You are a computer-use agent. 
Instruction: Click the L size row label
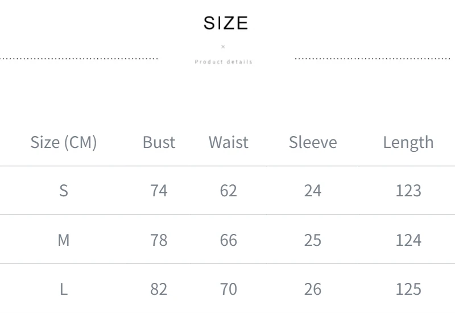click(64, 289)
